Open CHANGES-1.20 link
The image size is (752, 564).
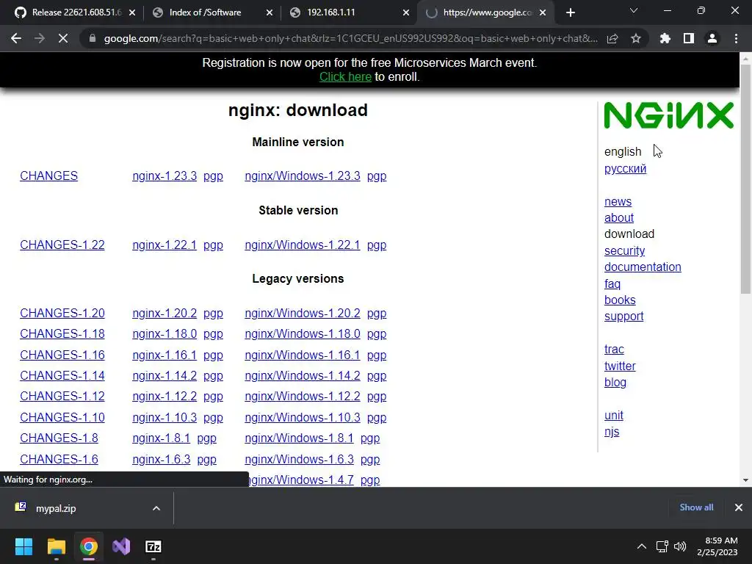[62, 313]
